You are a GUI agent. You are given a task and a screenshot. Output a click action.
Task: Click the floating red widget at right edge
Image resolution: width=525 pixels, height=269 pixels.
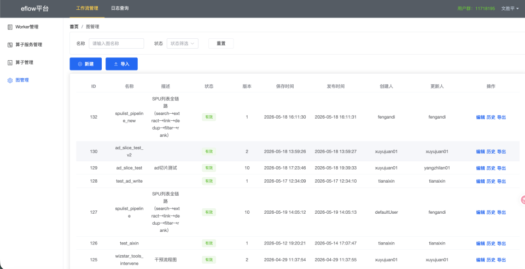click(523, 200)
